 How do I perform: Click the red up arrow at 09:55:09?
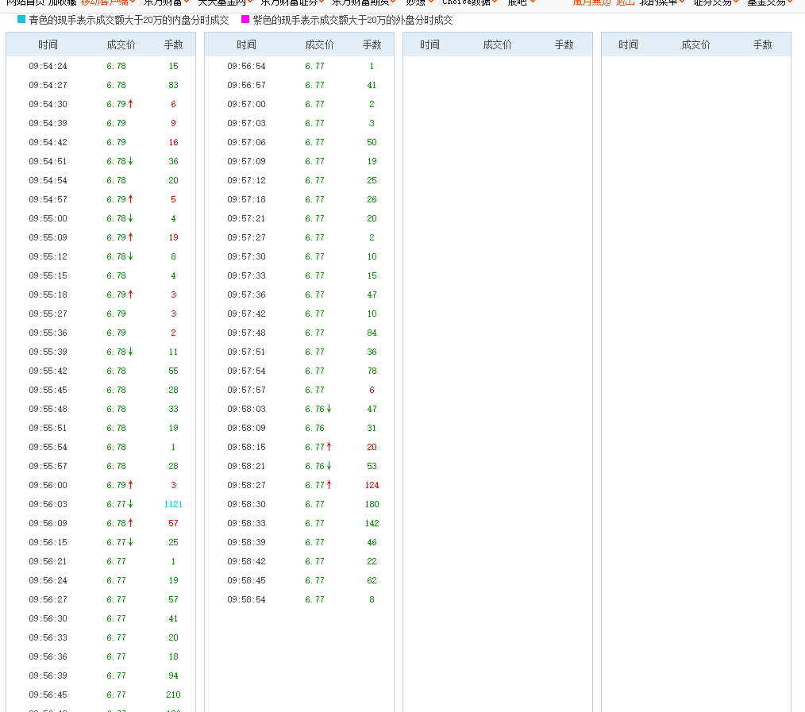(130, 237)
